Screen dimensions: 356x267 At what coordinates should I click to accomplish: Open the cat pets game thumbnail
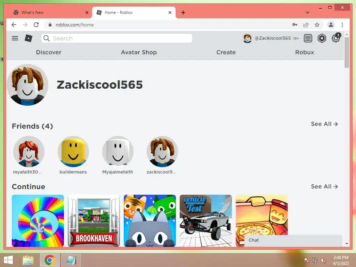150,221
